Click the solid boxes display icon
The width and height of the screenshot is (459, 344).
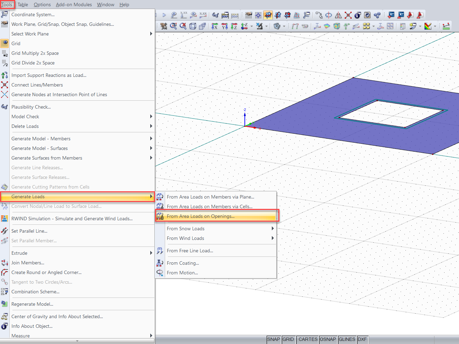[202, 26]
